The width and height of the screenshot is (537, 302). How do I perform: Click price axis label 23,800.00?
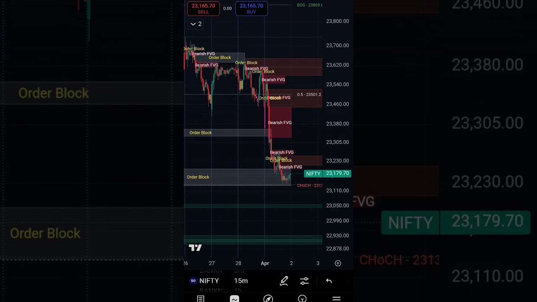click(x=337, y=21)
